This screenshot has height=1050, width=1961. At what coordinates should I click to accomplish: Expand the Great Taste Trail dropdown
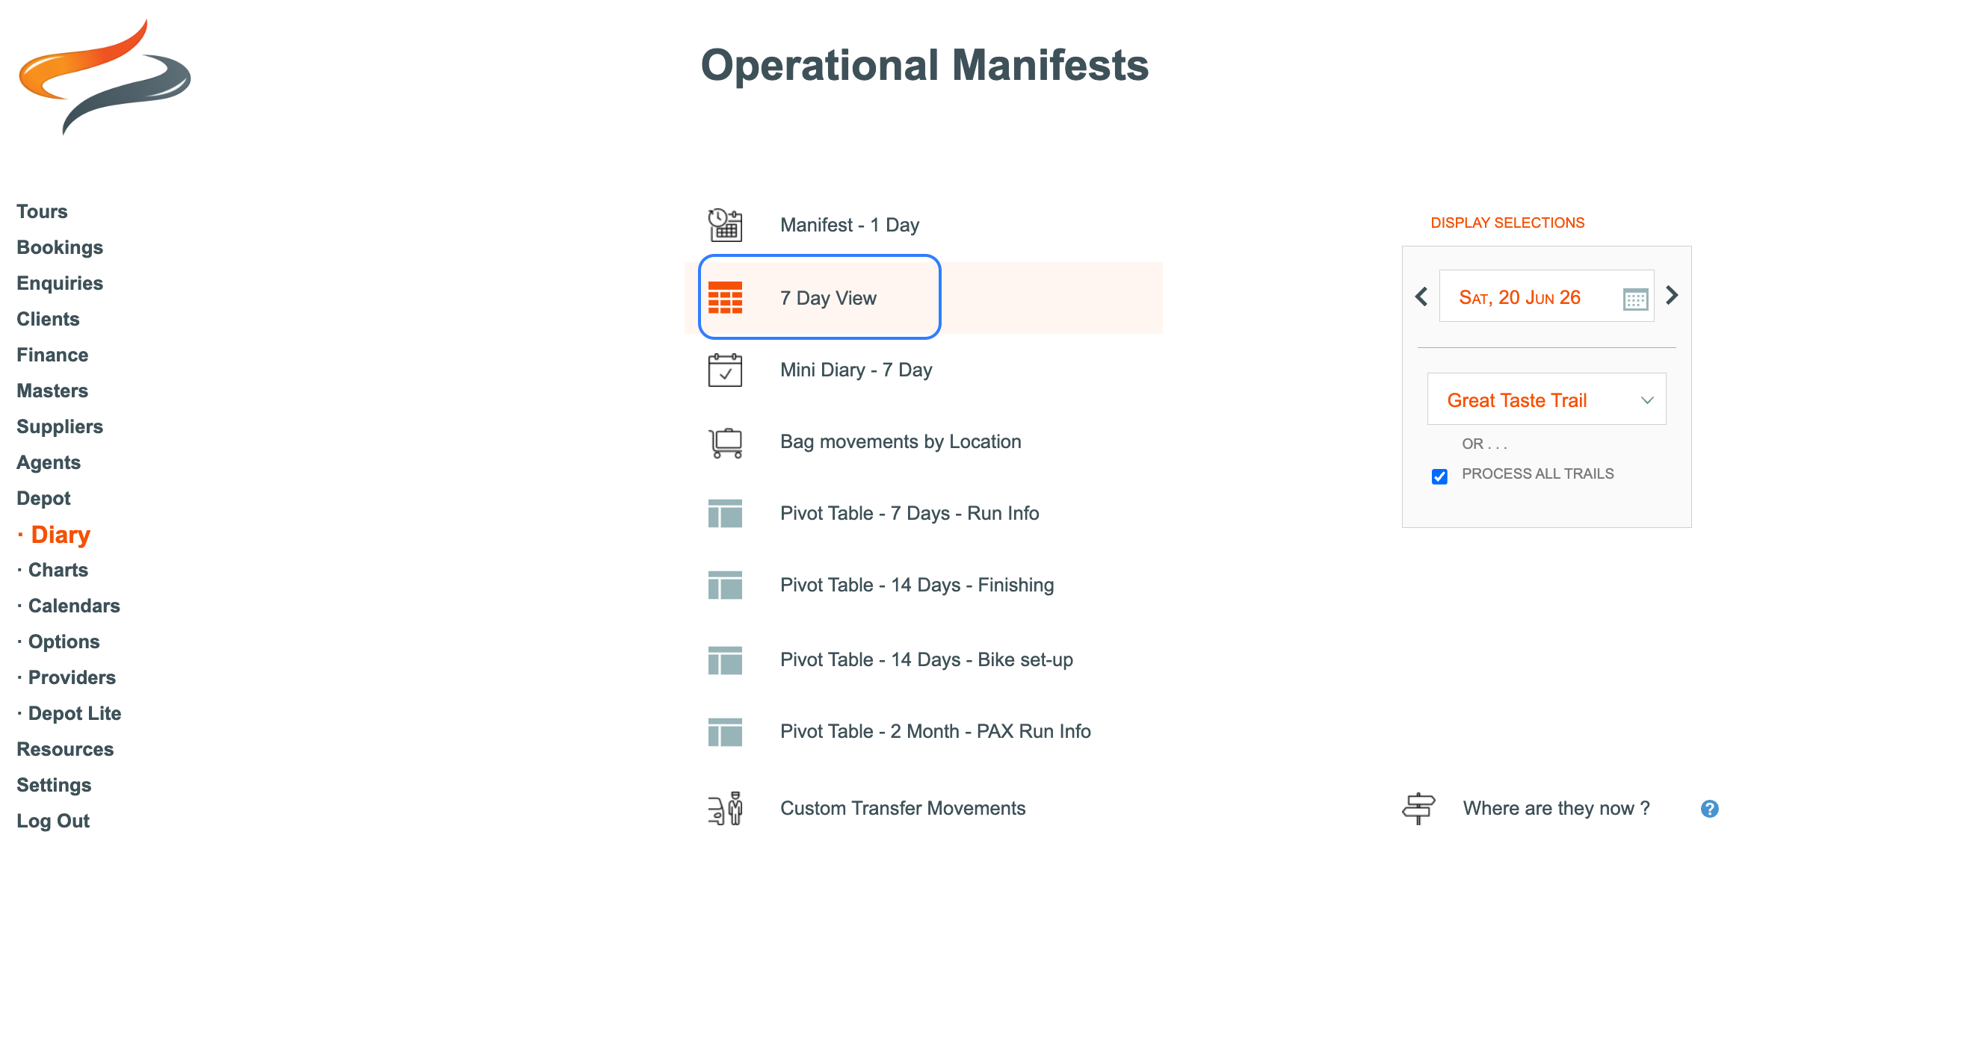[x=1545, y=400]
